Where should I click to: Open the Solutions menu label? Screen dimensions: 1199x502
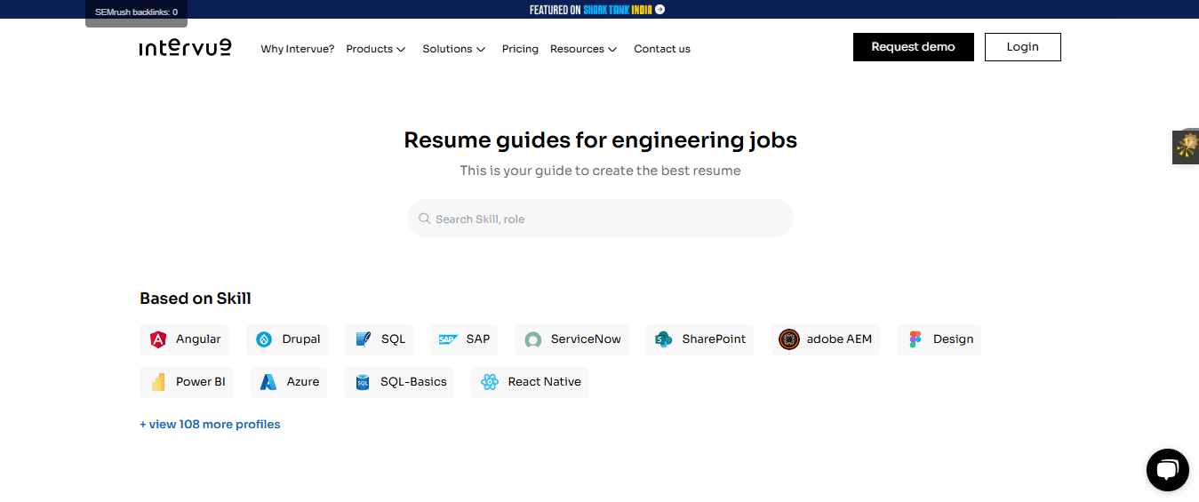447,49
